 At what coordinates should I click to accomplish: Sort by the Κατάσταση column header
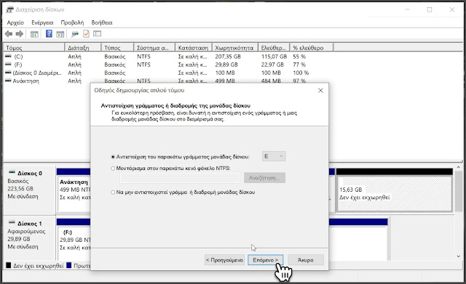coord(194,48)
